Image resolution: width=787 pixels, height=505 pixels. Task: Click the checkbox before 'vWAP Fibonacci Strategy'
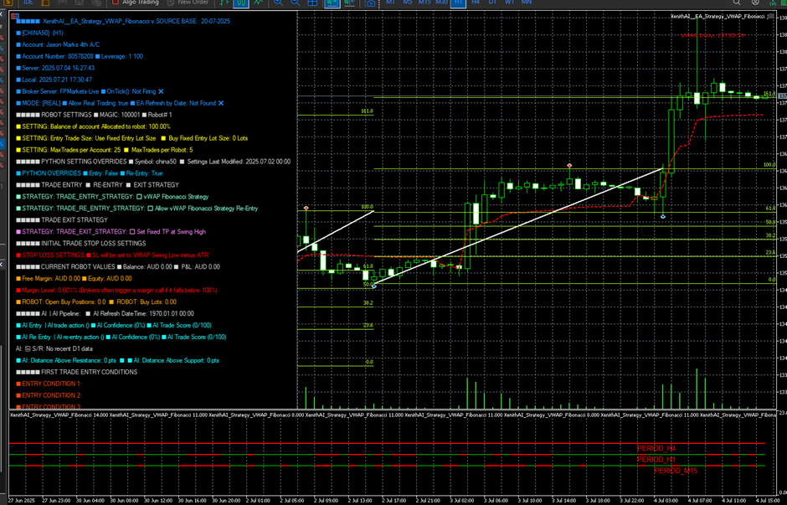(139, 197)
